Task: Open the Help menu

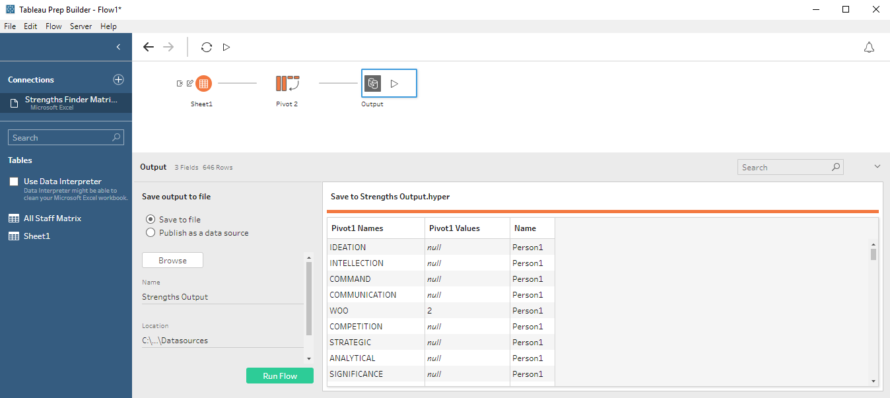Action: pos(108,26)
